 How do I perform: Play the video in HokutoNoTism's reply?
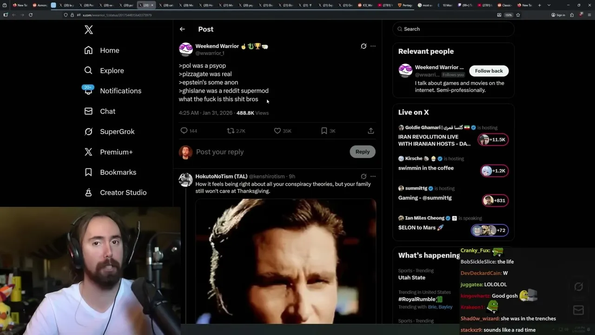tap(285, 261)
